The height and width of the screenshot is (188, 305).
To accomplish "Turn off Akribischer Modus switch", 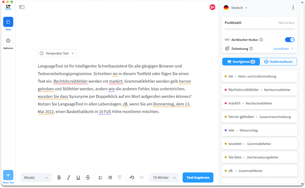I will tap(290, 40).
